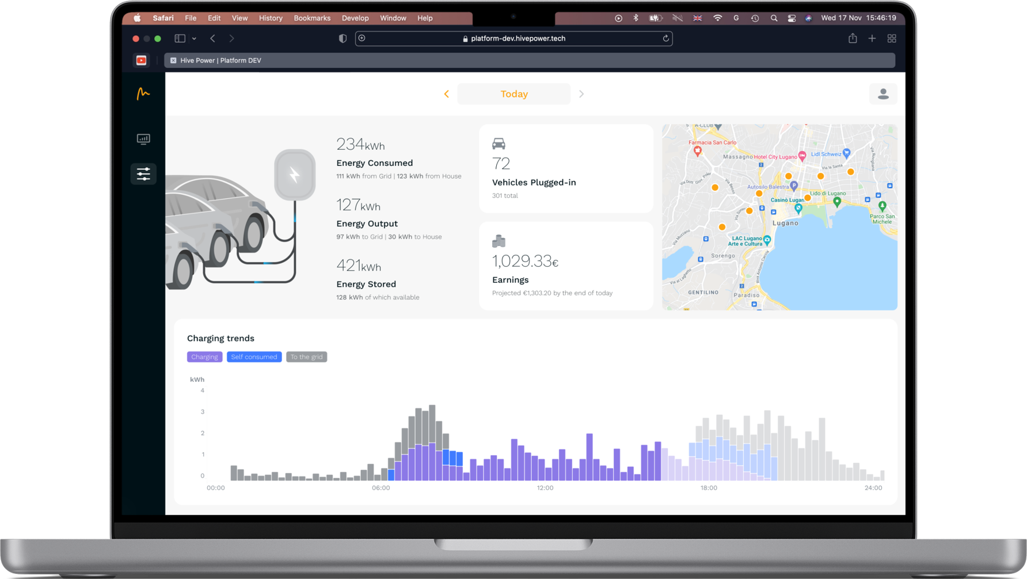The width and height of the screenshot is (1027, 579).
Task: Click the Casinò Lugano map pin
Action: click(798, 208)
